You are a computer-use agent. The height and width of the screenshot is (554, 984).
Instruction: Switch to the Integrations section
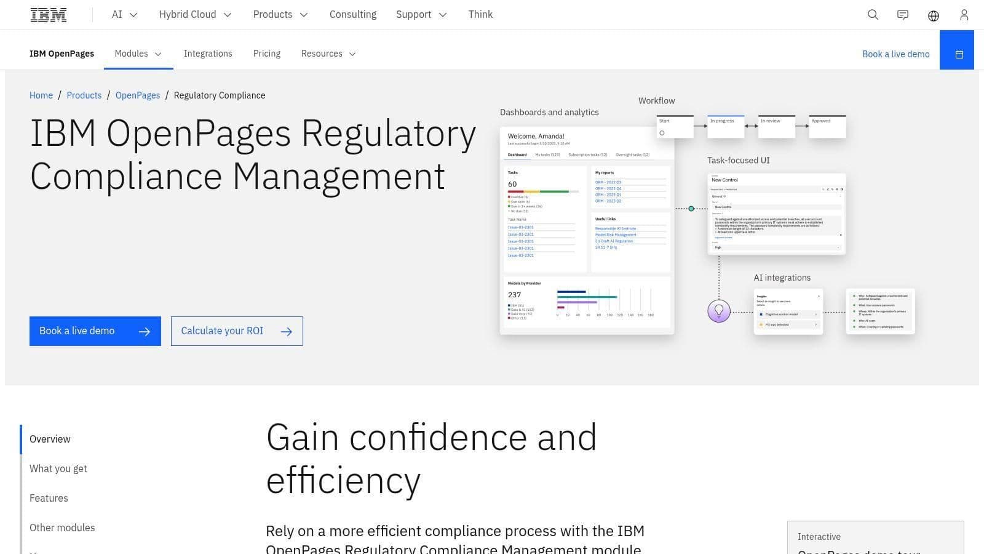point(208,54)
